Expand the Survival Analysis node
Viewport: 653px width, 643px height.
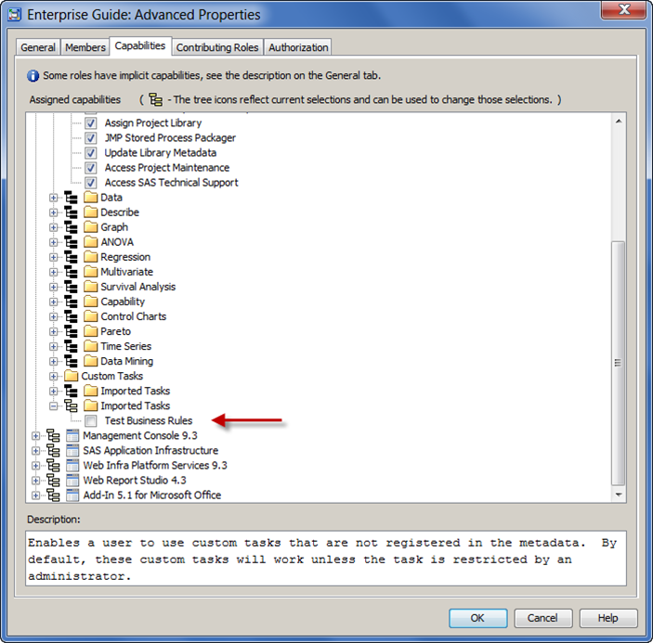click(54, 287)
